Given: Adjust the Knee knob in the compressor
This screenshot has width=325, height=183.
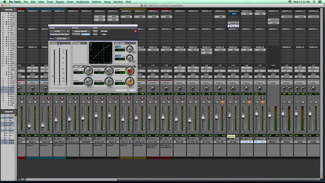Looking at the screenshot, I should (x=88, y=71).
